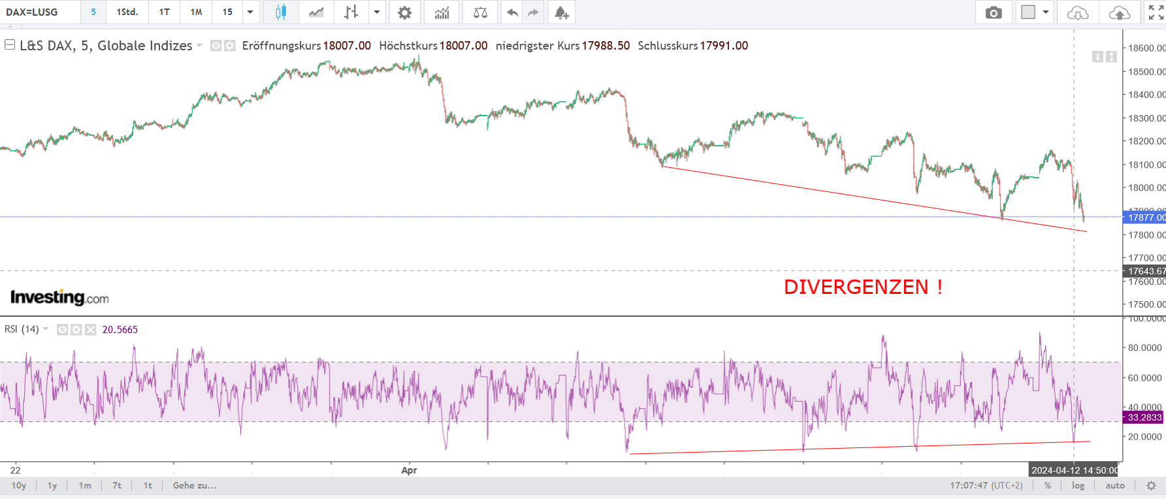1166x499 pixels.
Task: Toggle logarithmic scale
Action: coord(1078,485)
